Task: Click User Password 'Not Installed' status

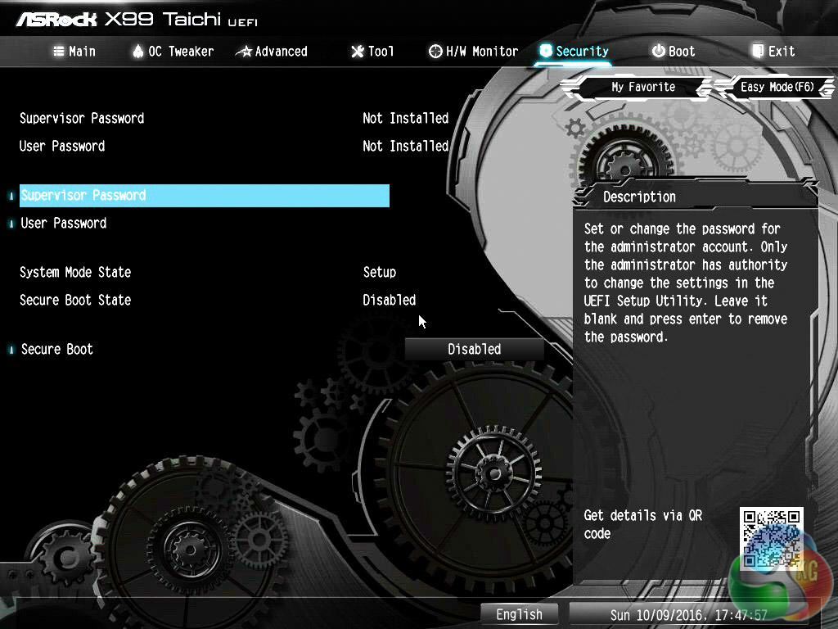Action: tap(406, 146)
